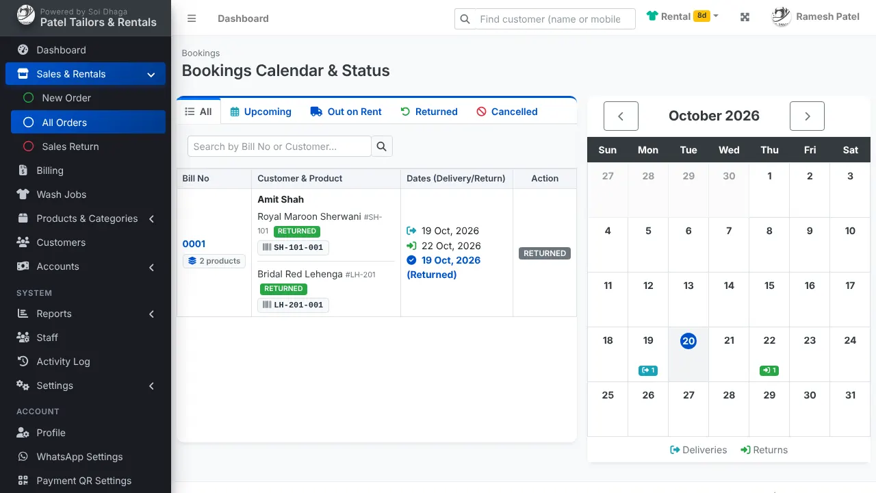Click green RETURNED badge for Sherwani

(x=296, y=231)
